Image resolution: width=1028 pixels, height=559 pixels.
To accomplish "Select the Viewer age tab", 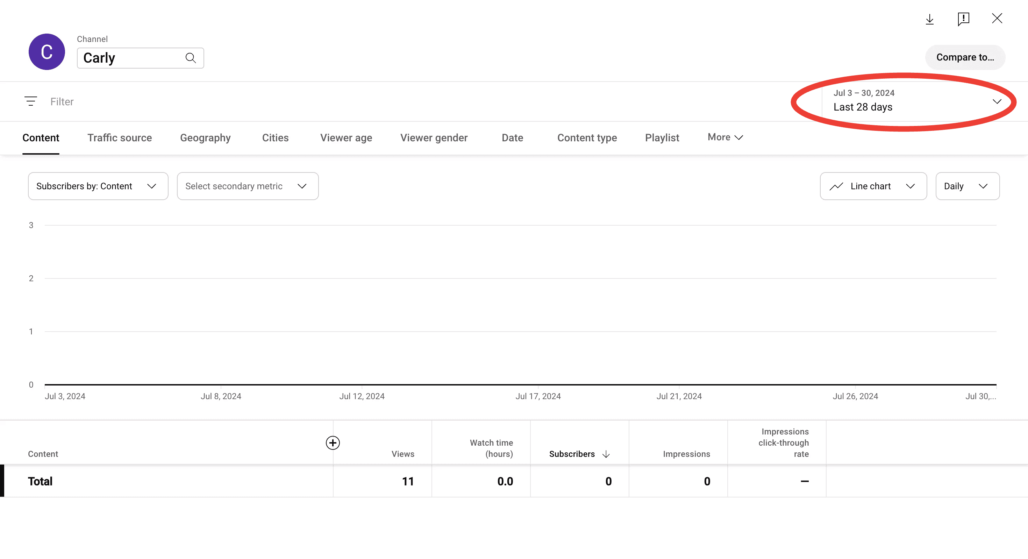I will [x=346, y=138].
